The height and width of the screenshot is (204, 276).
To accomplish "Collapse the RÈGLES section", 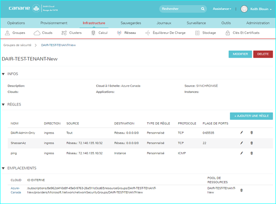I will click(x=4, y=105).
